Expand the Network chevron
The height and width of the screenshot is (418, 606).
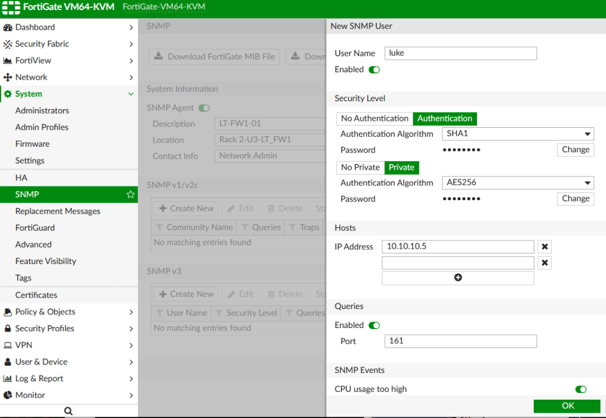[x=131, y=78]
